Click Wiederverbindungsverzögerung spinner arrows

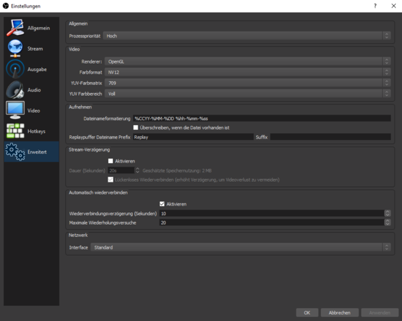click(x=388, y=213)
